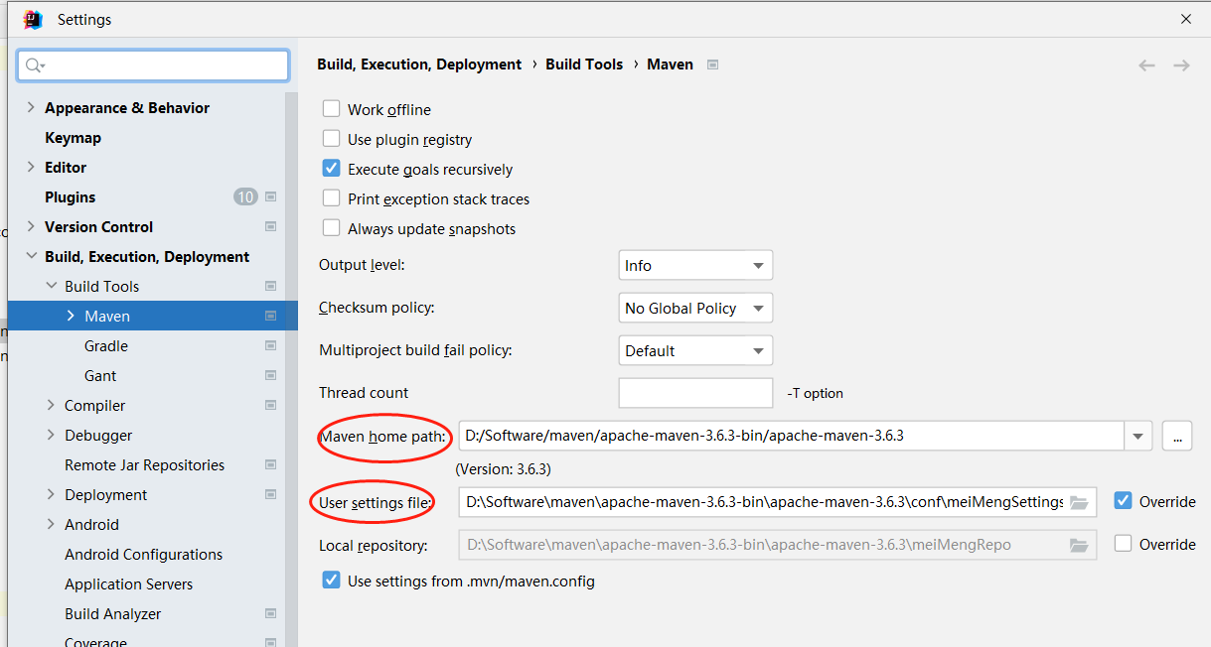Image resolution: width=1211 pixels, height=647 pixels.
Task: Expand the Editor section
Action: pyautogui.click(x=31, y=167)
